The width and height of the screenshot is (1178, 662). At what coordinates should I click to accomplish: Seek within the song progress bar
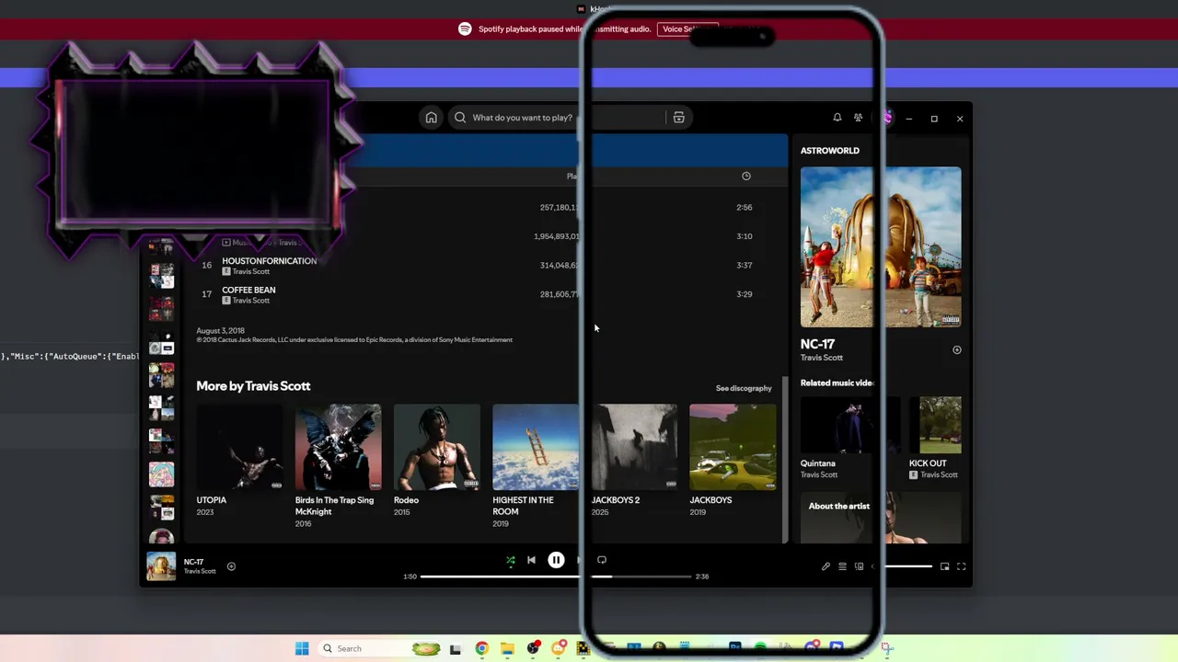point(556,576)
